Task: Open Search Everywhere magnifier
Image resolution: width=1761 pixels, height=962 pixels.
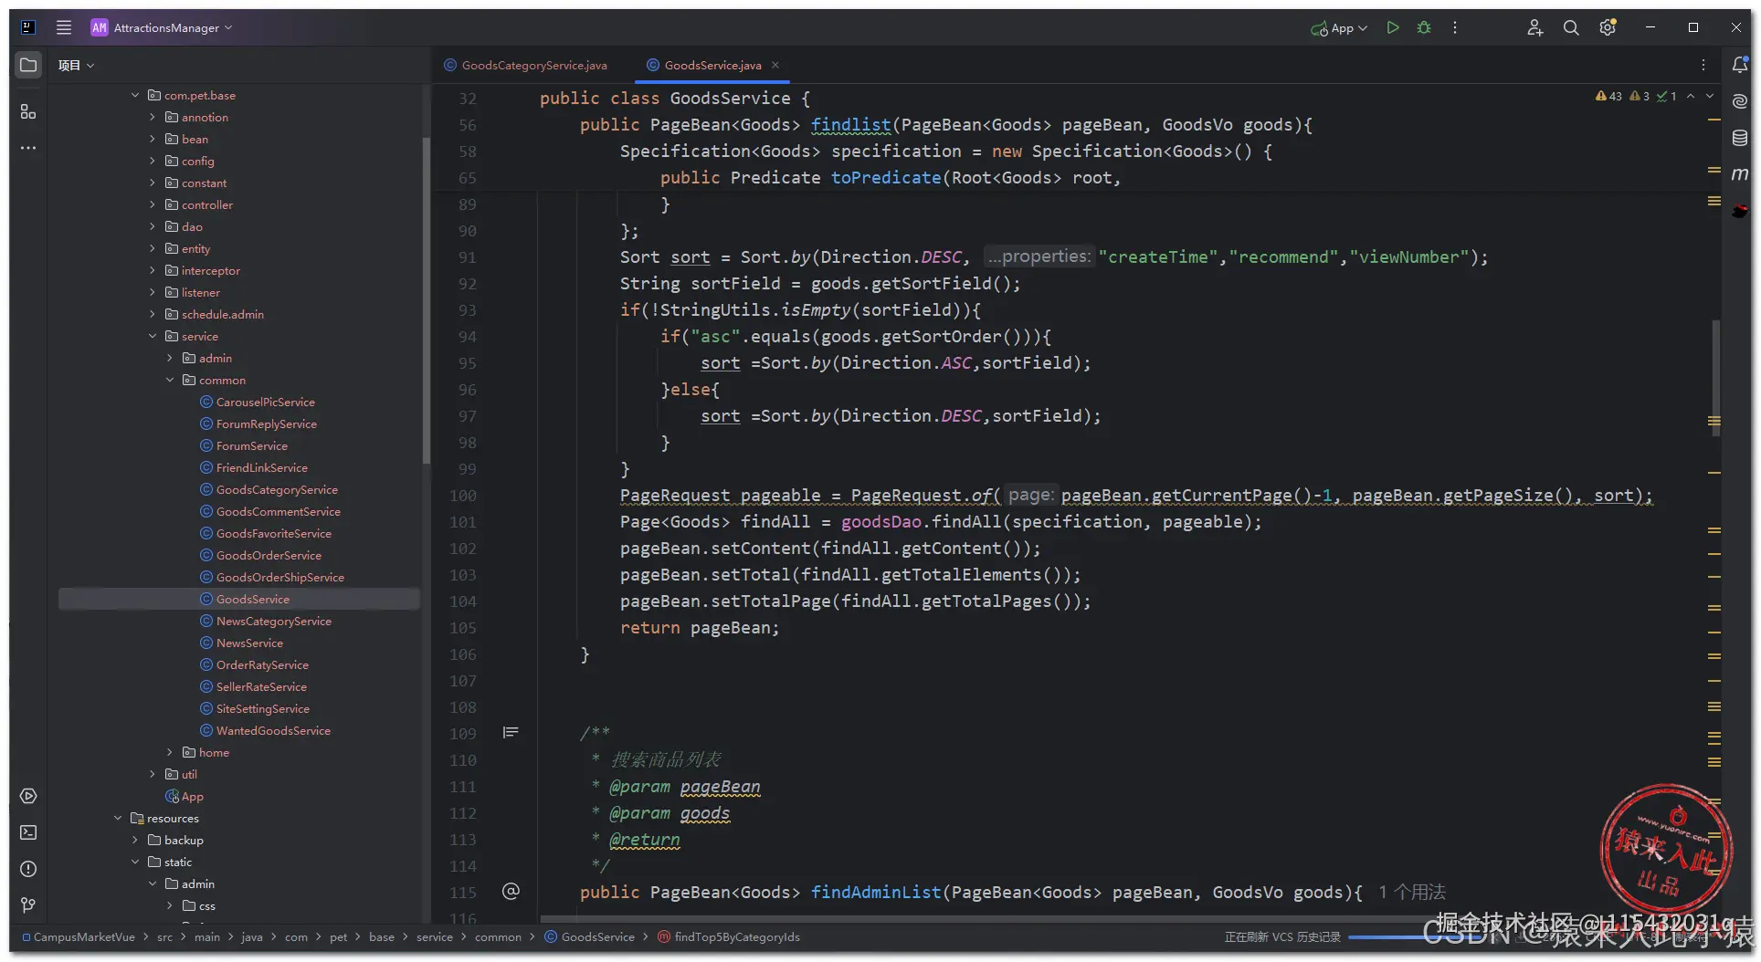Action: pos(1571,27)
